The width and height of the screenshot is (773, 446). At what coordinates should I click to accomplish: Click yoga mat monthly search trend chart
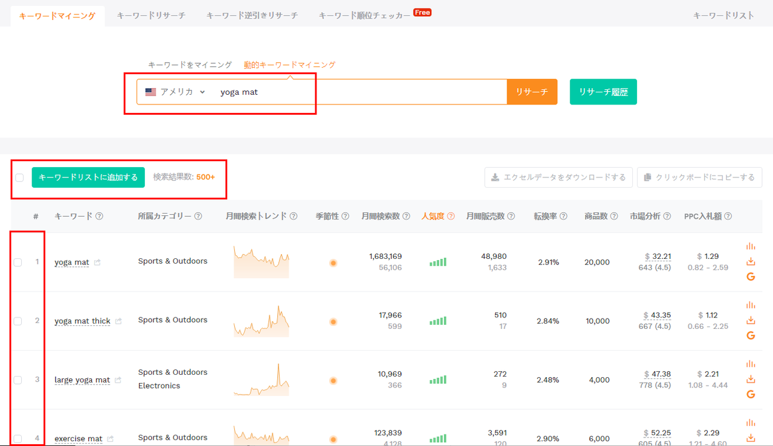pyautogui.click(x=261, y=262)
